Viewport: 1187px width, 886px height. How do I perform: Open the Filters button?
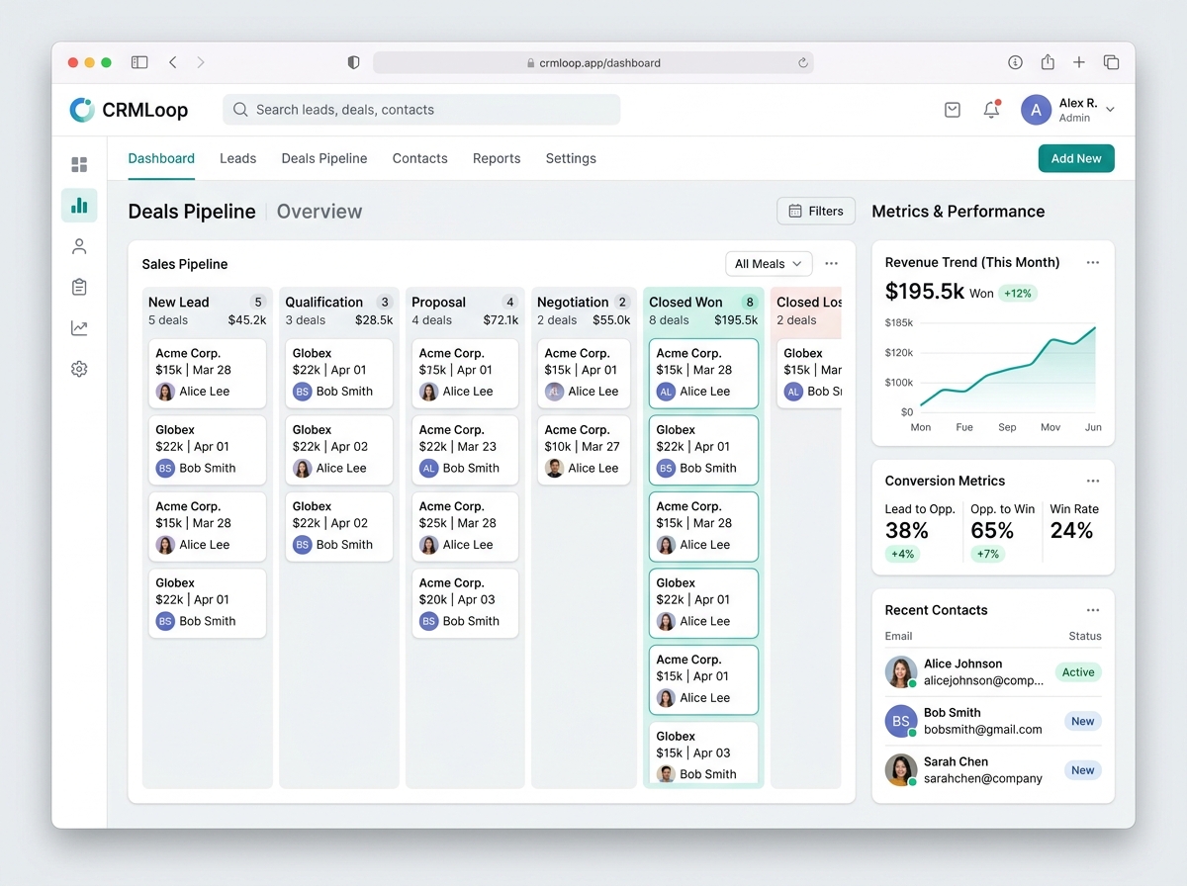tap(816, 211)
